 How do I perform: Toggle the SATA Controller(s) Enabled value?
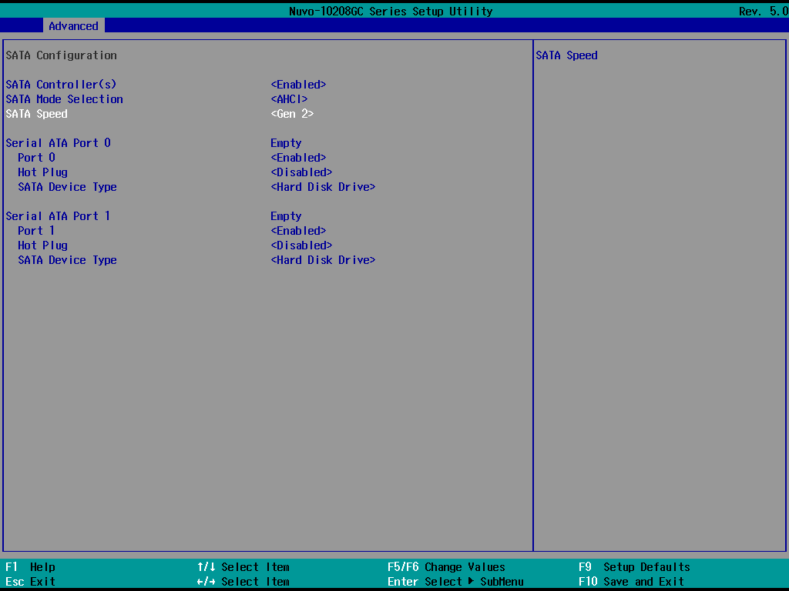(x=298, y=85)
